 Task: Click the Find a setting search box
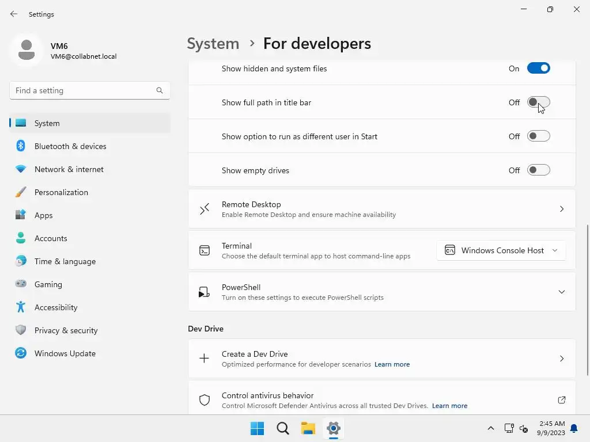[x=84, y=90]
